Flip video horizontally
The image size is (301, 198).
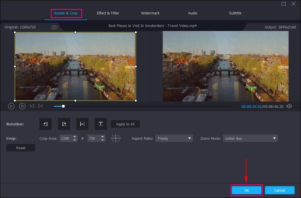point(82,124)
